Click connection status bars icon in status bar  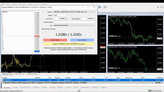point(150,91)
